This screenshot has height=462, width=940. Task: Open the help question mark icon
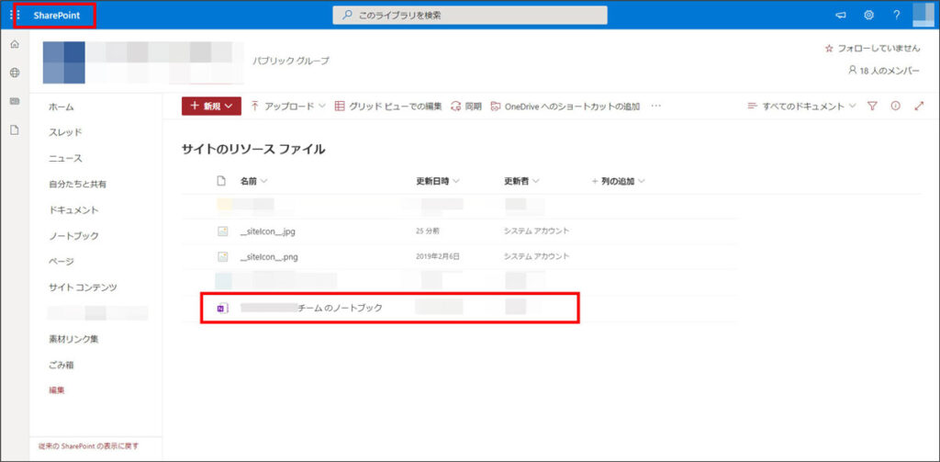(x=896, y=15)
